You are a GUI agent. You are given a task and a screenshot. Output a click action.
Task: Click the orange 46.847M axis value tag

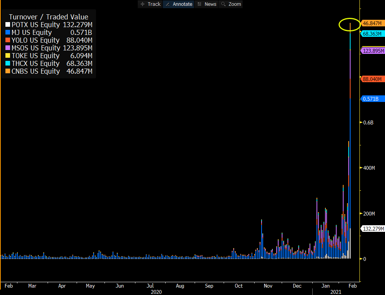tap(371, 23)
